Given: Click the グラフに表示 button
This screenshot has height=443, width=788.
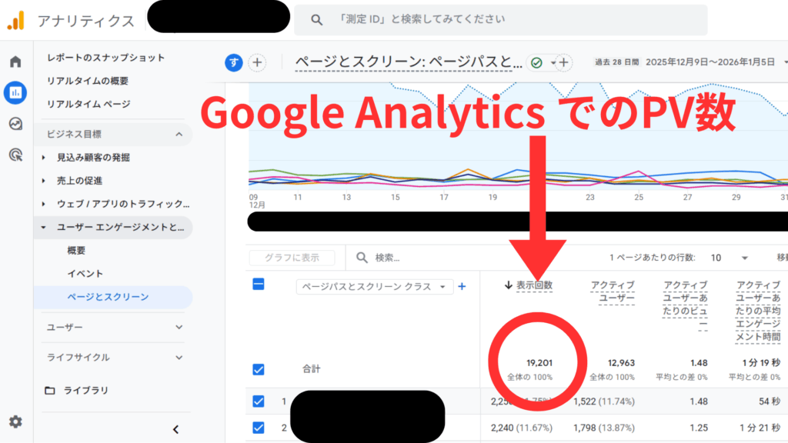Looking at the screenshot, I should pos(292,258).
